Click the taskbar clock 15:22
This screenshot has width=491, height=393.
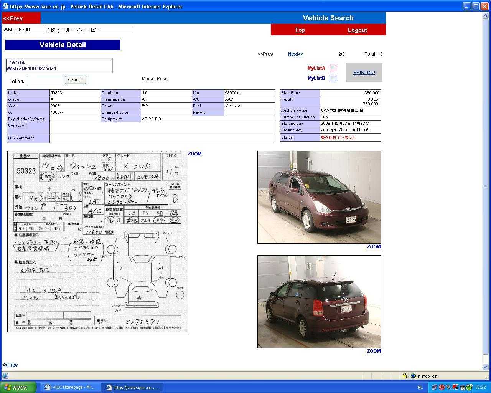click(481, 387)
